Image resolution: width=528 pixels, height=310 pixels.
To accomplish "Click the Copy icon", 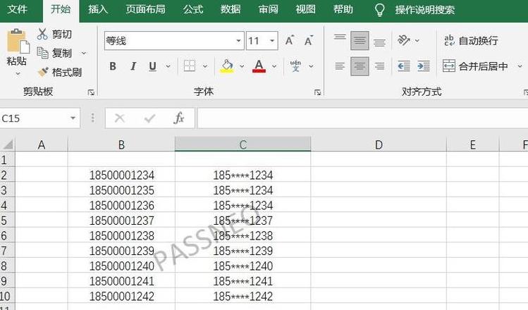I will pos(42,53).
